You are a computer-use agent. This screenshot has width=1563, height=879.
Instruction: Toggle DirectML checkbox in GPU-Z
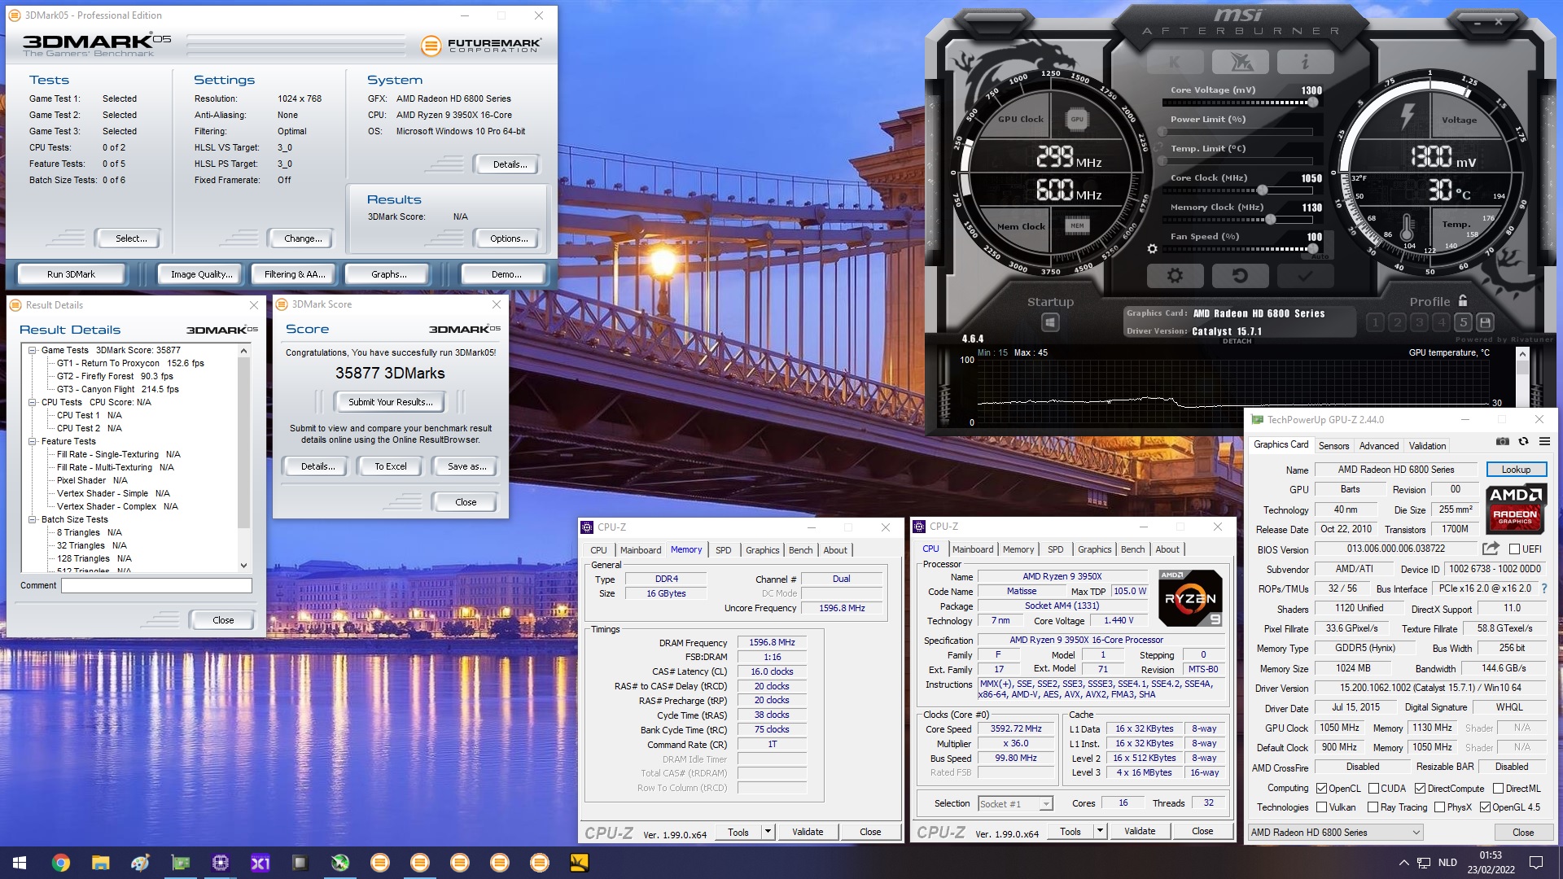[1498, 789]
